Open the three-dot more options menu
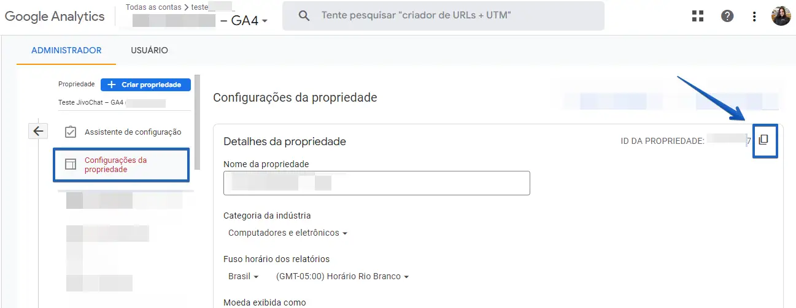Image resolution: width=796 pixels, height=308 pixels. coord(754,17)
